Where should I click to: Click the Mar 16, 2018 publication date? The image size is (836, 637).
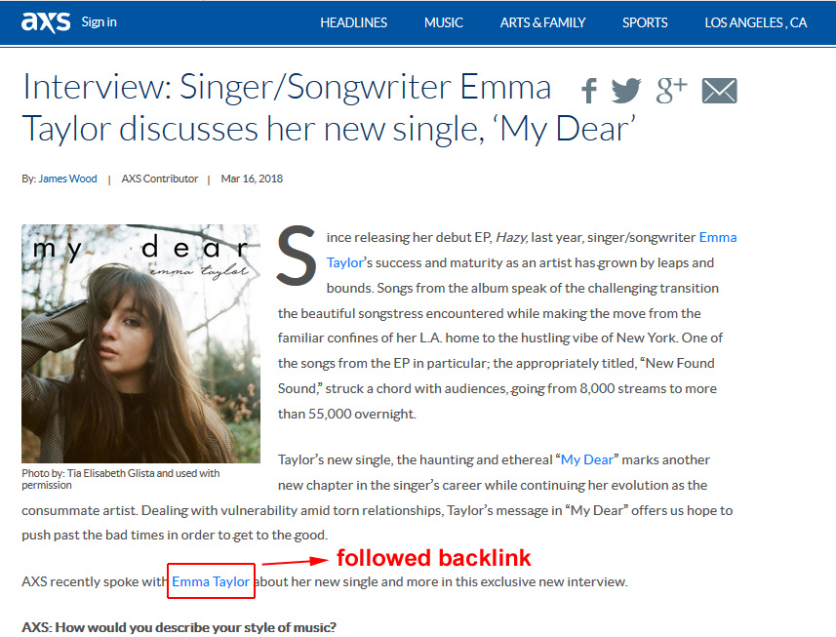pos(252,179)
